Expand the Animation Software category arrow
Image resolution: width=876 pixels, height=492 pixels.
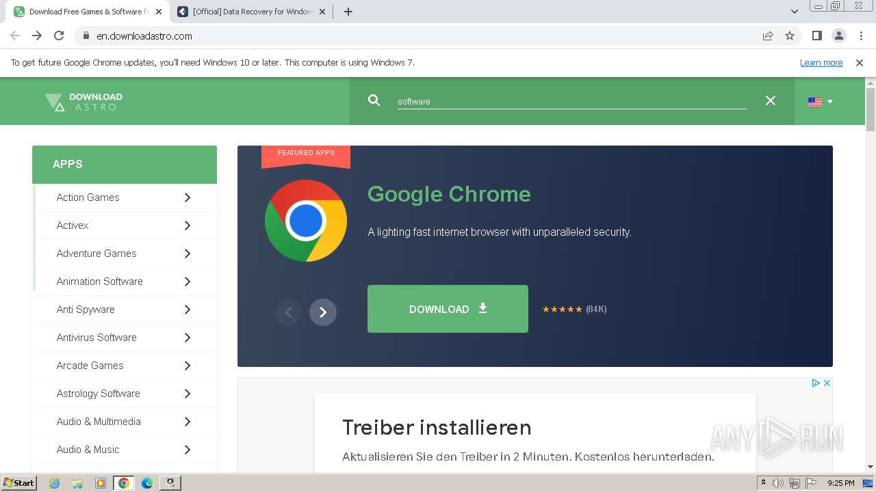[188, 282]
